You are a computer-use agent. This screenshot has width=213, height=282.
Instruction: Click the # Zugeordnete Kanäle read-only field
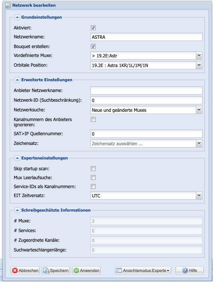(x=146, y=240)
